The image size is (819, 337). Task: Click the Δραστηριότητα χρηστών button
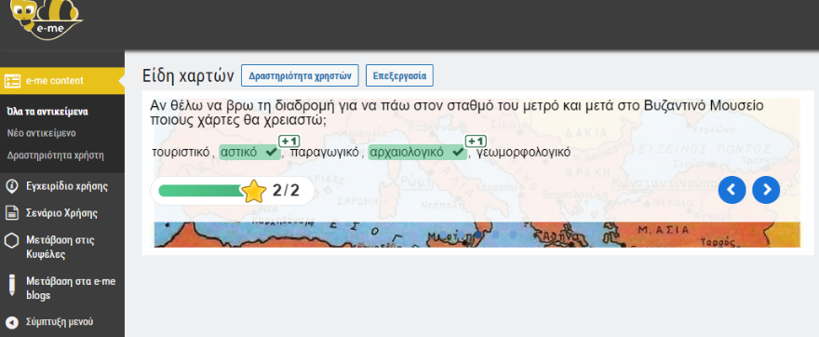[x=300, y=75]
